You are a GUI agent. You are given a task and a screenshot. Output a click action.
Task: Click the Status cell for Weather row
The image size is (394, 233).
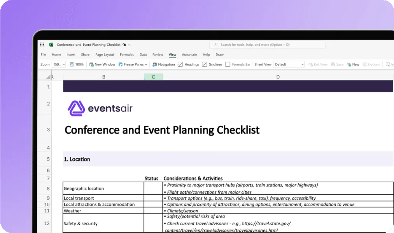153,211
